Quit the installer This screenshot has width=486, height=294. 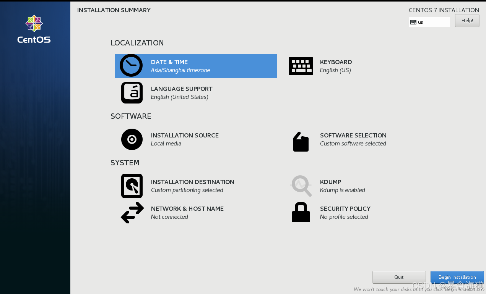pyautogui.click(x=399, y=277)
